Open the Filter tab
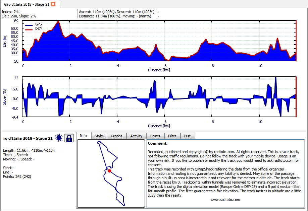Image resolution: width=308 pixels, height=211 pixels. click(x=172, y=136)
